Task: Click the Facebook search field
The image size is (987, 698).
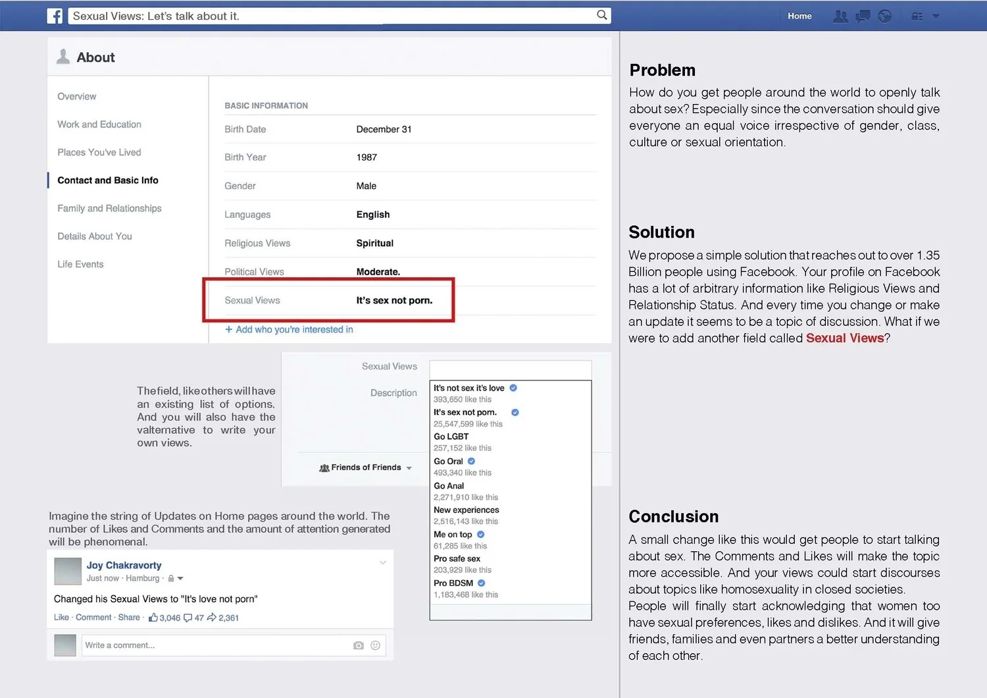Action: click(x=340, y=16)
